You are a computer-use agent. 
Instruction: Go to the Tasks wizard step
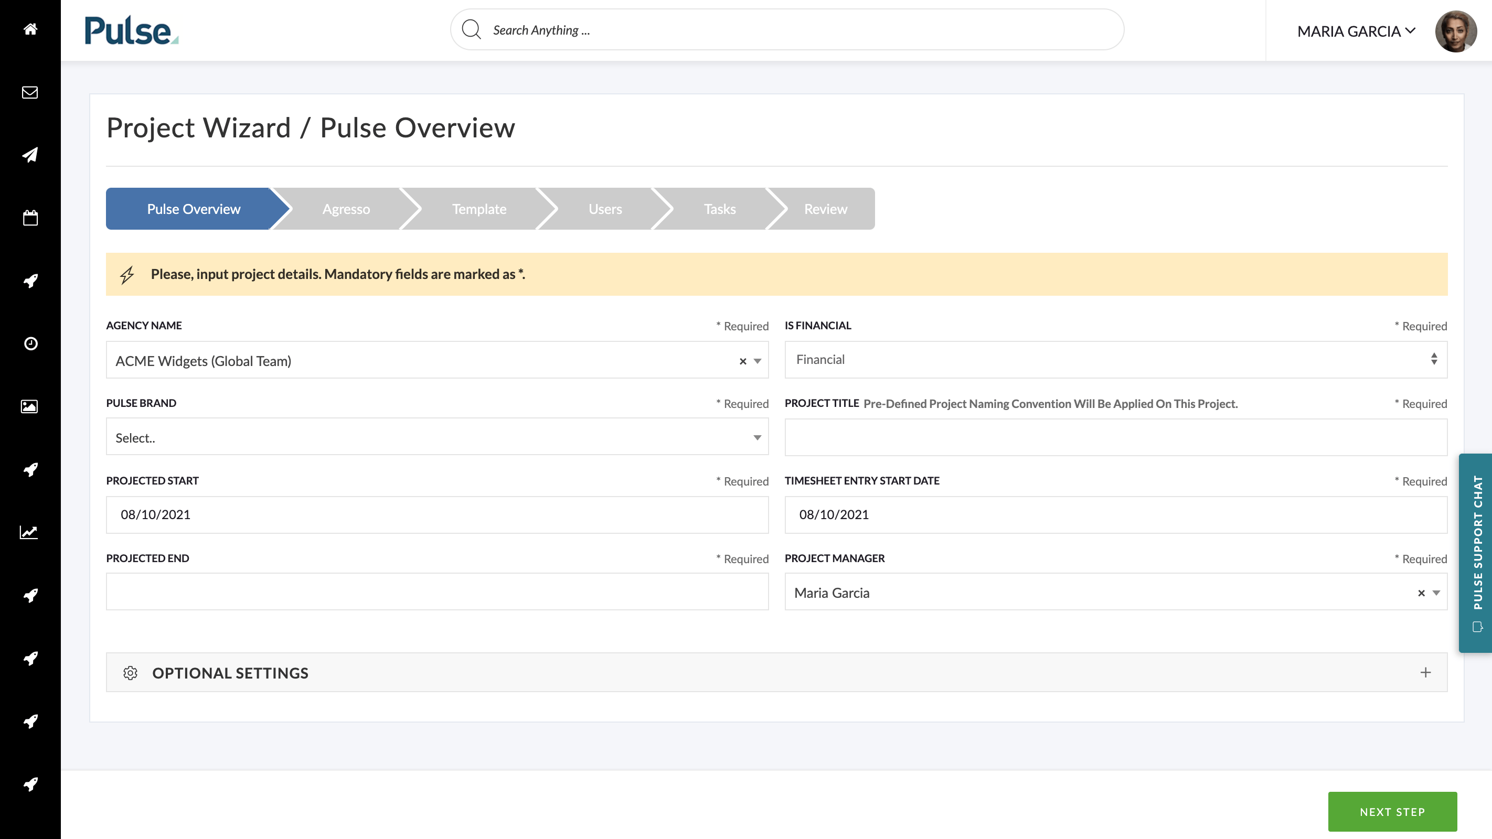[x=719, y=209]
